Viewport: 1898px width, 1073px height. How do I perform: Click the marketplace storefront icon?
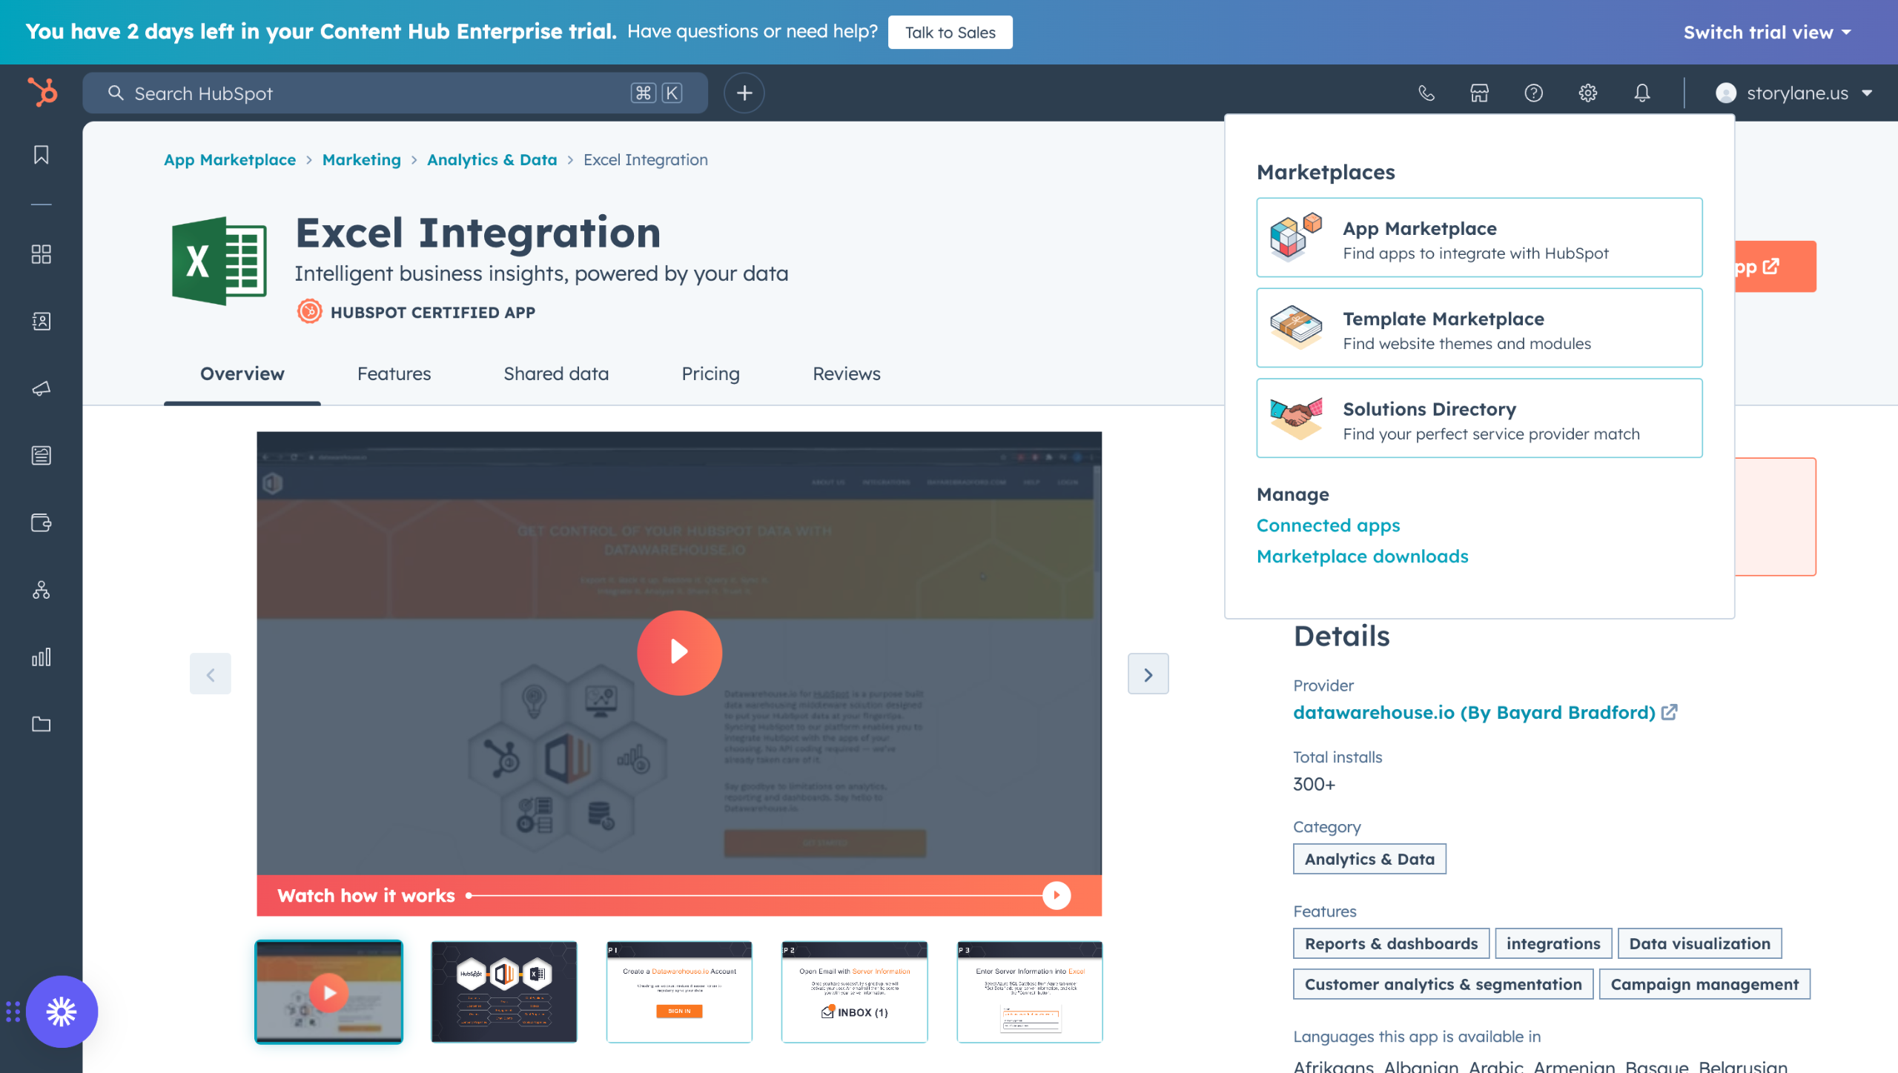[1479, 93]
